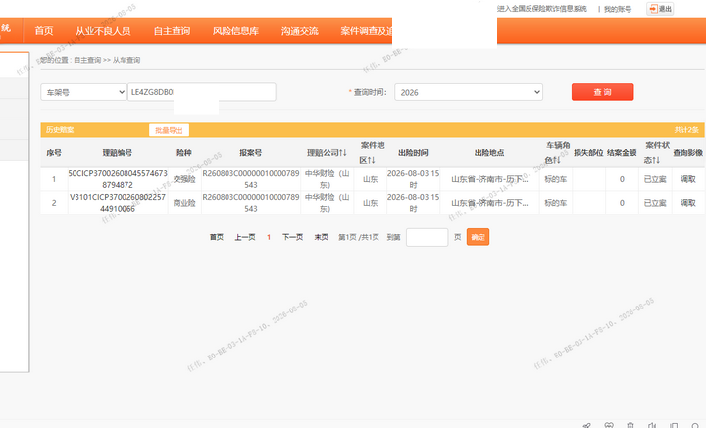This screenshot has height=428, width=706.
Task: Click the orange 确定 button
Action: [478, 237]
